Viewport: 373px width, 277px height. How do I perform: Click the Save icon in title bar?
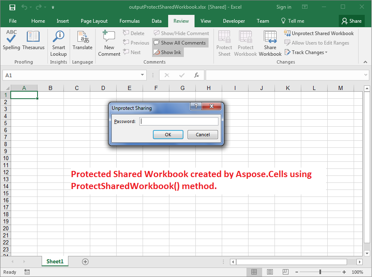12,7
